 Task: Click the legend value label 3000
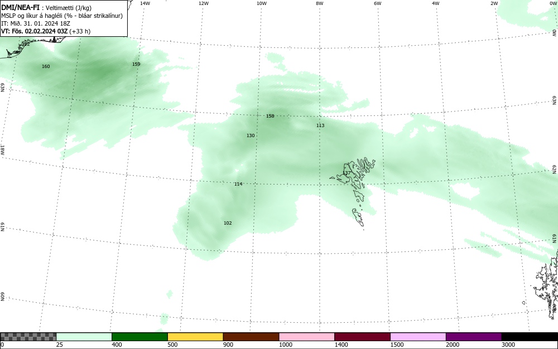(508, 345)
